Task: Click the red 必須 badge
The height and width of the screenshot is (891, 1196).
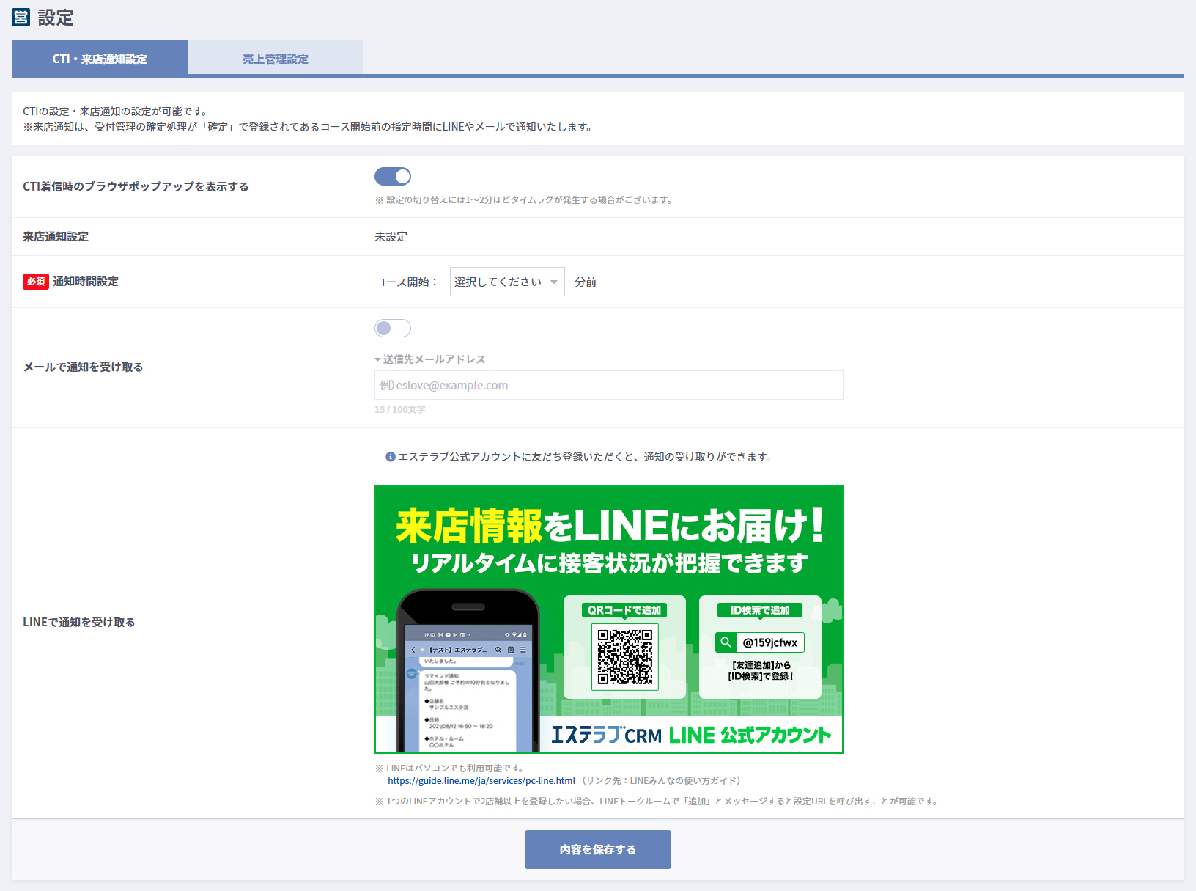Action: click(x=35, y=282)
